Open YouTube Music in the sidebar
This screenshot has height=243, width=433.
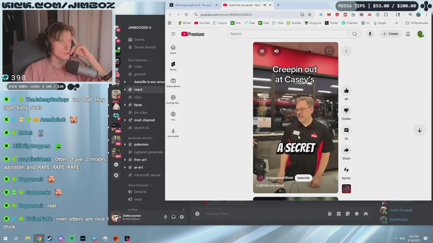pyautogui.click(x=173, y=99)
